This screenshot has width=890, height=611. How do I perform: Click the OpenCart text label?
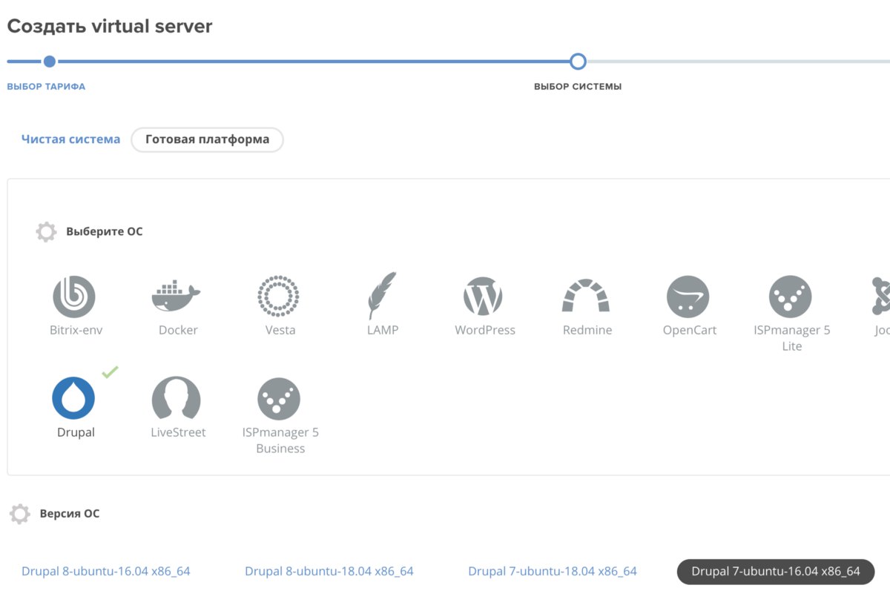(690, 330)
